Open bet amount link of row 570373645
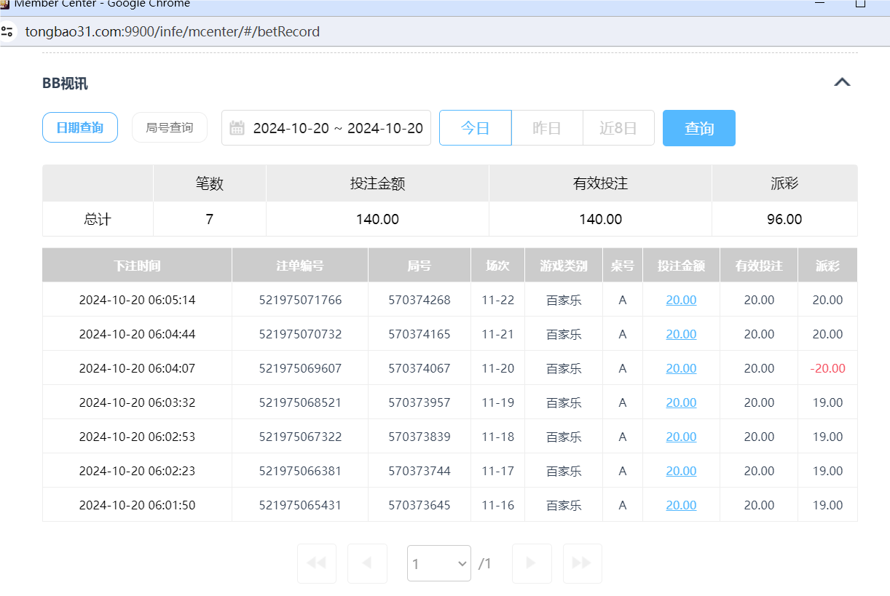Image resolution: width=890 pixels, height=596 pixels. click(x=681, y=504)
